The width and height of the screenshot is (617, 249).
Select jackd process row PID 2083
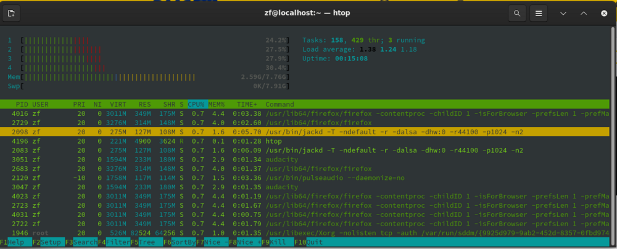point(306,150)
